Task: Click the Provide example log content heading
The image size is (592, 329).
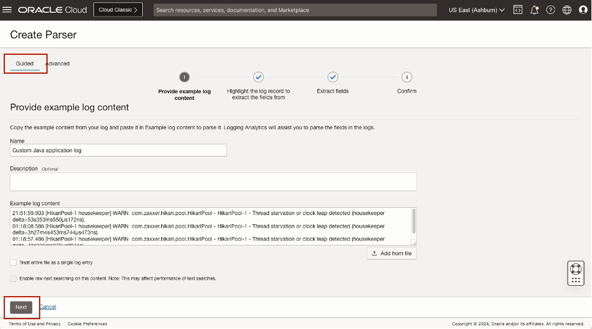Action: [x=70, y=107]
